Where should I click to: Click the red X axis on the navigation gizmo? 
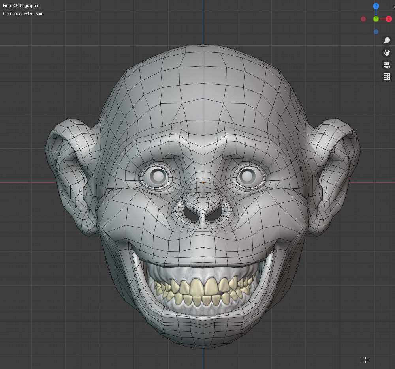tap(389, 19)
